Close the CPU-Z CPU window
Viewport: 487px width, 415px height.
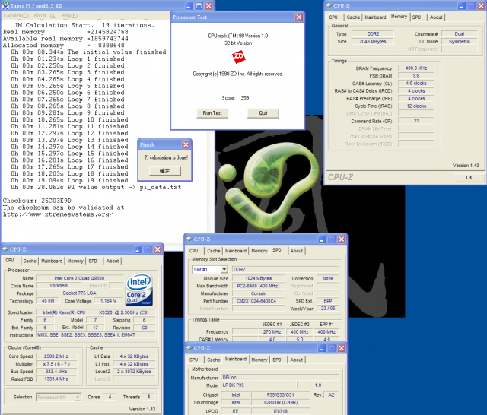click(158, 249)
